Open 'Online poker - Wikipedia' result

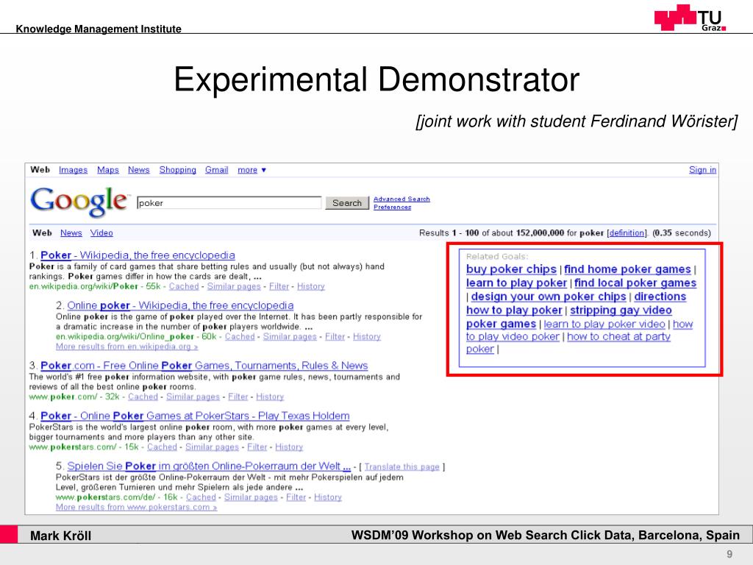coord(180,305)
